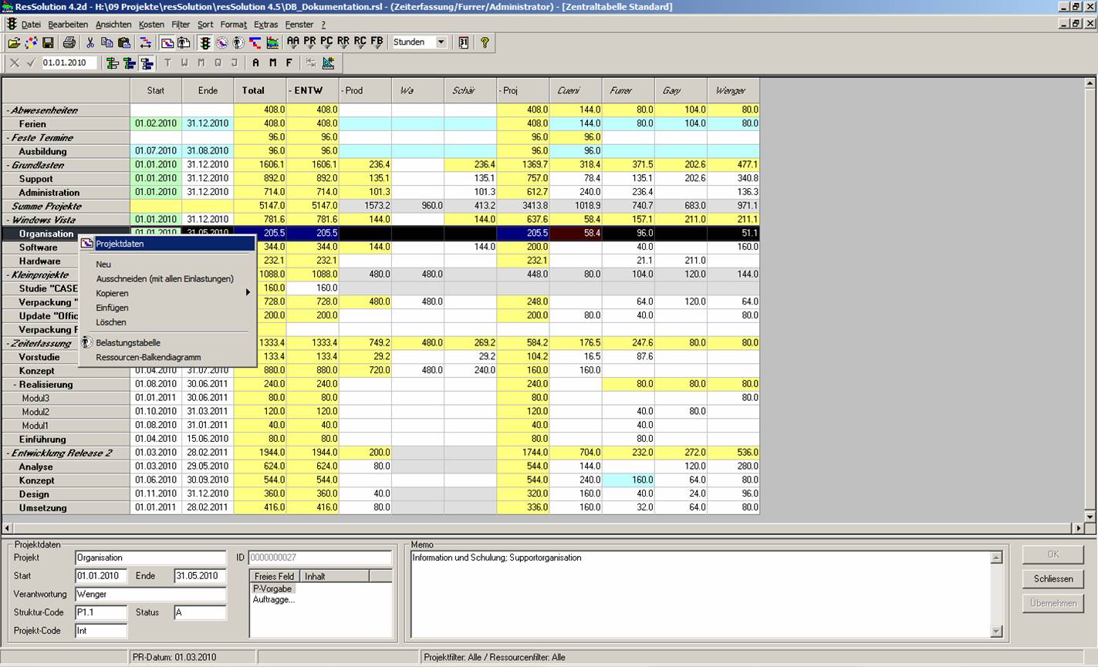Click the Inhalt column header
Screen dimensions: 1098x667
tap(334, 576)
